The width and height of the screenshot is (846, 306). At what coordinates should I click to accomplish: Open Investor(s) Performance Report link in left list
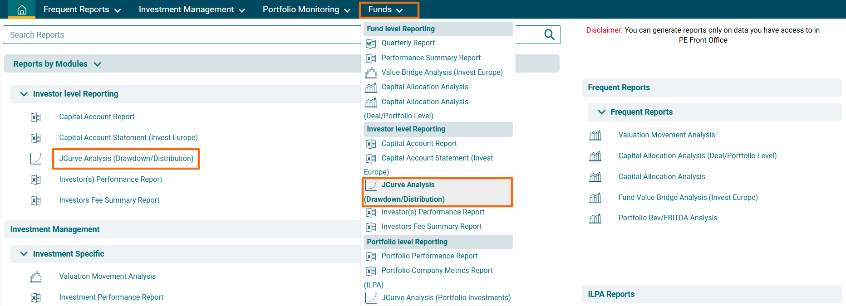[x=110, y=180]
